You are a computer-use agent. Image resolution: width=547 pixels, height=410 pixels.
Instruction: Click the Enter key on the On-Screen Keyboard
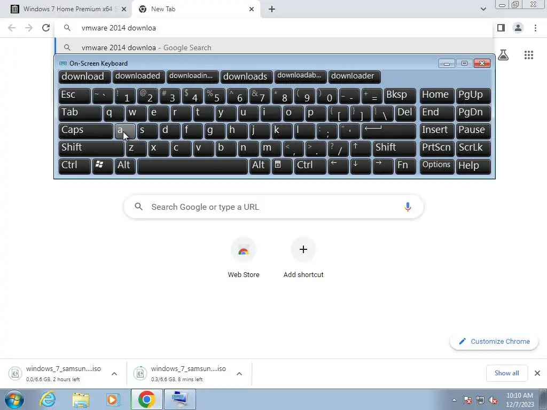click(389, 131)
